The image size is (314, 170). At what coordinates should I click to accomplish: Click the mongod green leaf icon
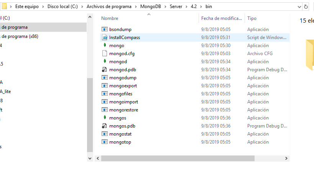point(105,61)
